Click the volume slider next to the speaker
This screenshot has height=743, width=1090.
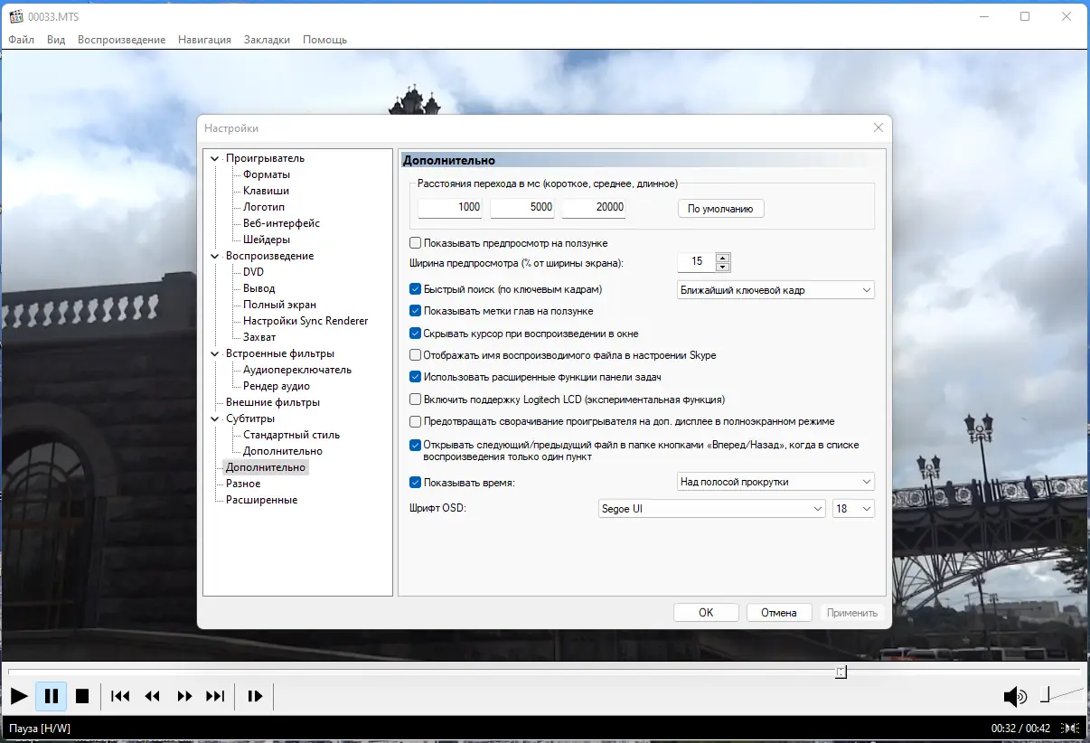click(x=1059, y=695)
